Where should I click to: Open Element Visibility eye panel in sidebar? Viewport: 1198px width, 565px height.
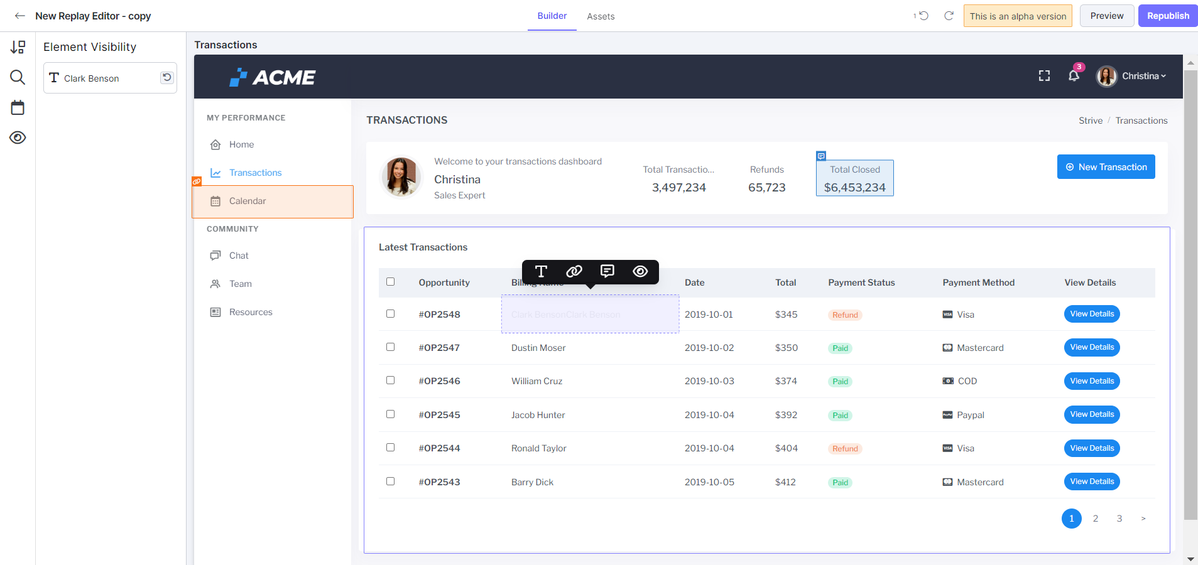tap(18, 137)
